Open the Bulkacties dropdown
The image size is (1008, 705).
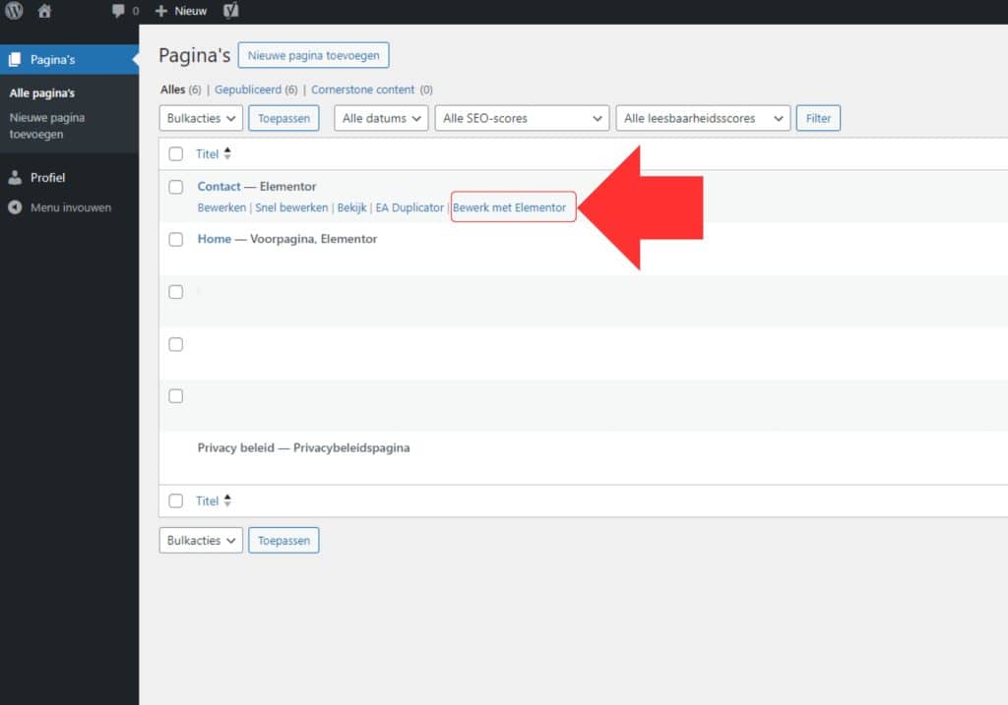(x=201, y=117)
